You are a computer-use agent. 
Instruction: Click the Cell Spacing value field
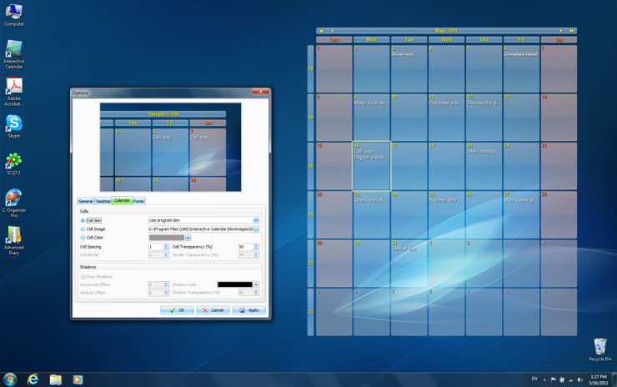pos(156,247)
